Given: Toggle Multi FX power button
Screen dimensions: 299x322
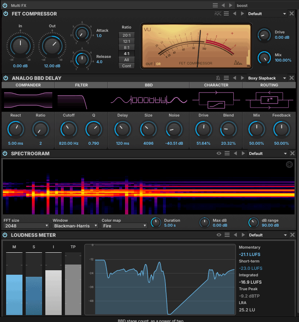Looking at the screenshot, I should click(x=5, y=5).
